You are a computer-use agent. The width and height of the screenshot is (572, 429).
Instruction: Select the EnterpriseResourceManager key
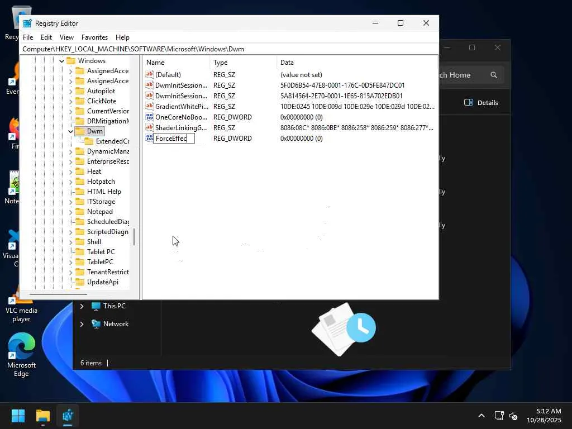tap(108, 161)
